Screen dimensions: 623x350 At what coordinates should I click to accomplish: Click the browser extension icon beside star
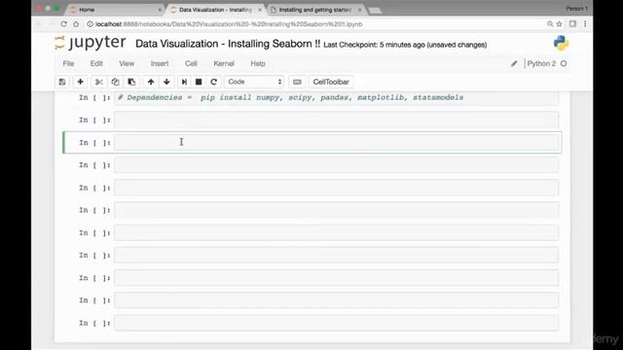pos(572,23)
